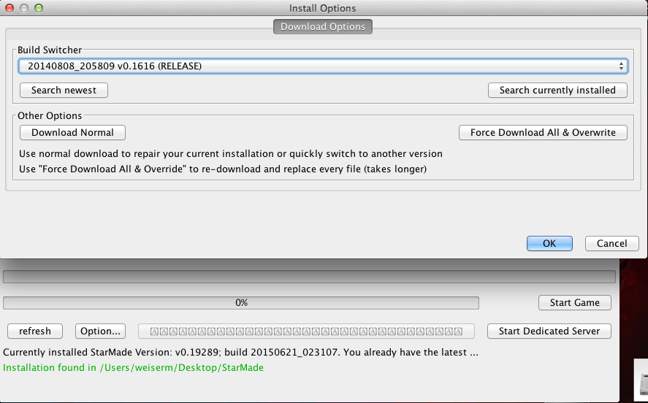Click the drive icon in bottom-right corner
Screen dimensions: 648x403
(x=641, y=385)
